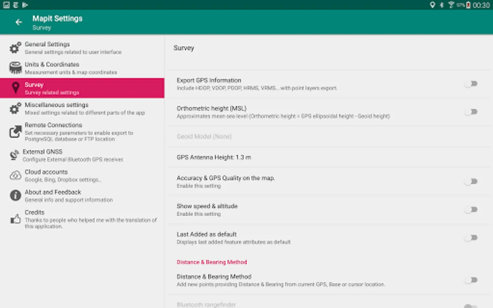This screenshot has height=308, width=493.
Task: Tap the battery icon in status bar
Action: (x=468, y=5)
